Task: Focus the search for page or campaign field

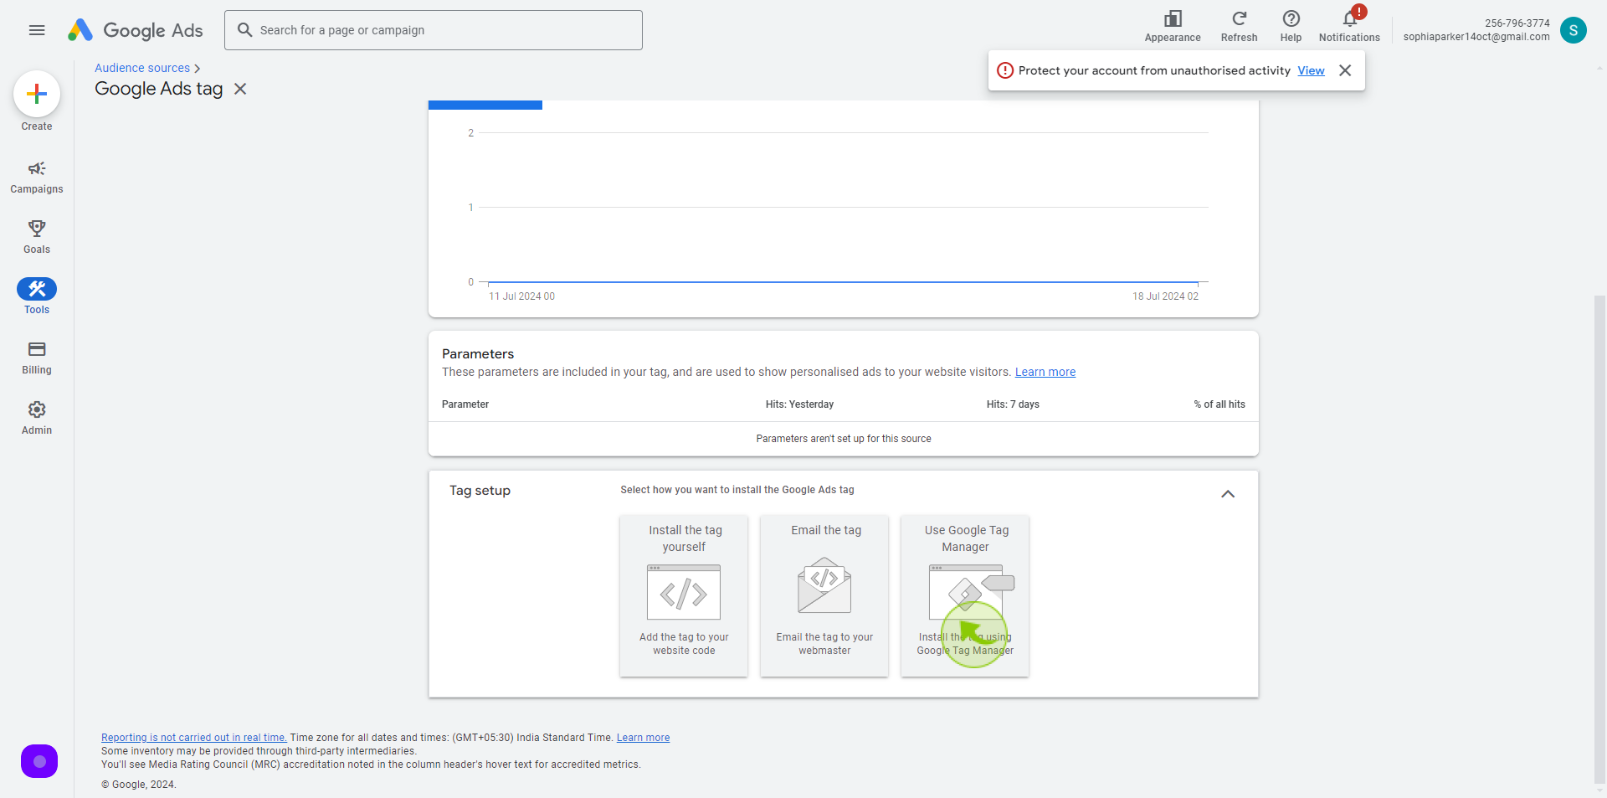Action: click(x=434, y=30)
